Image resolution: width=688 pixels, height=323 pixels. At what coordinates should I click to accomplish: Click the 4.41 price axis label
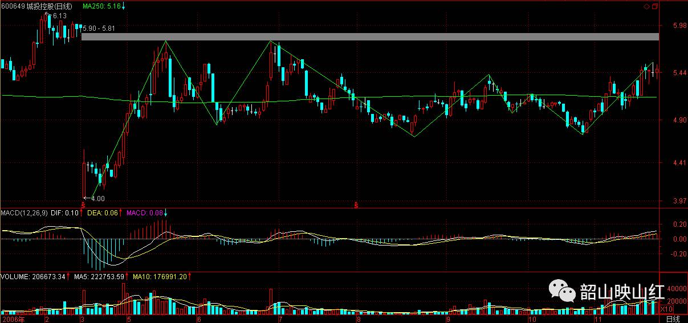tap(679, 163)
